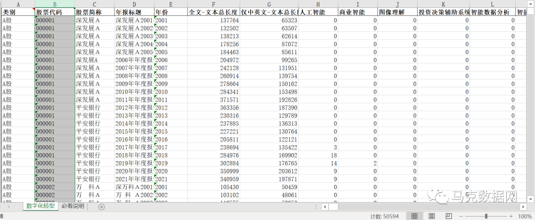Screen dimensions: 535x220
Task: Click next sheet navigation arrow
Action: click(9, 207)
